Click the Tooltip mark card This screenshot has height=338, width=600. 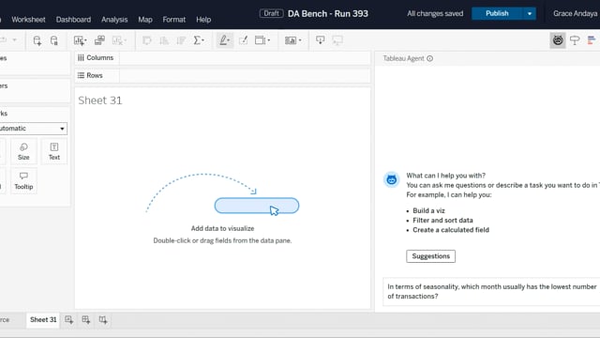pyautogui.click(x=23, y=181)
